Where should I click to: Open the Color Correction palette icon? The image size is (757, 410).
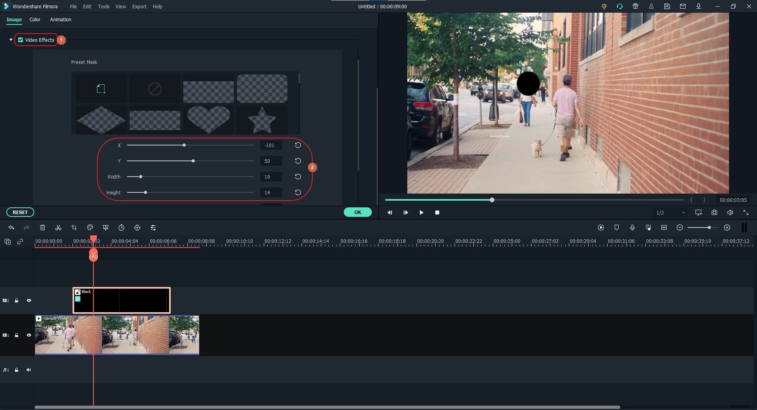tap(89, 228)
